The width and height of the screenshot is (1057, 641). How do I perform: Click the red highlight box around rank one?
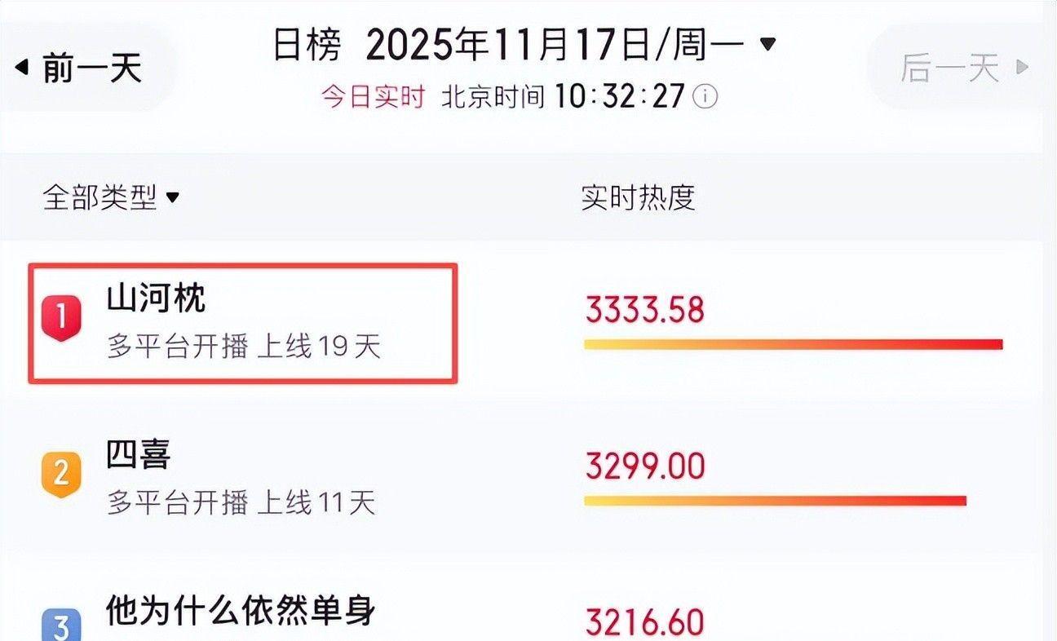coord(245,321)
